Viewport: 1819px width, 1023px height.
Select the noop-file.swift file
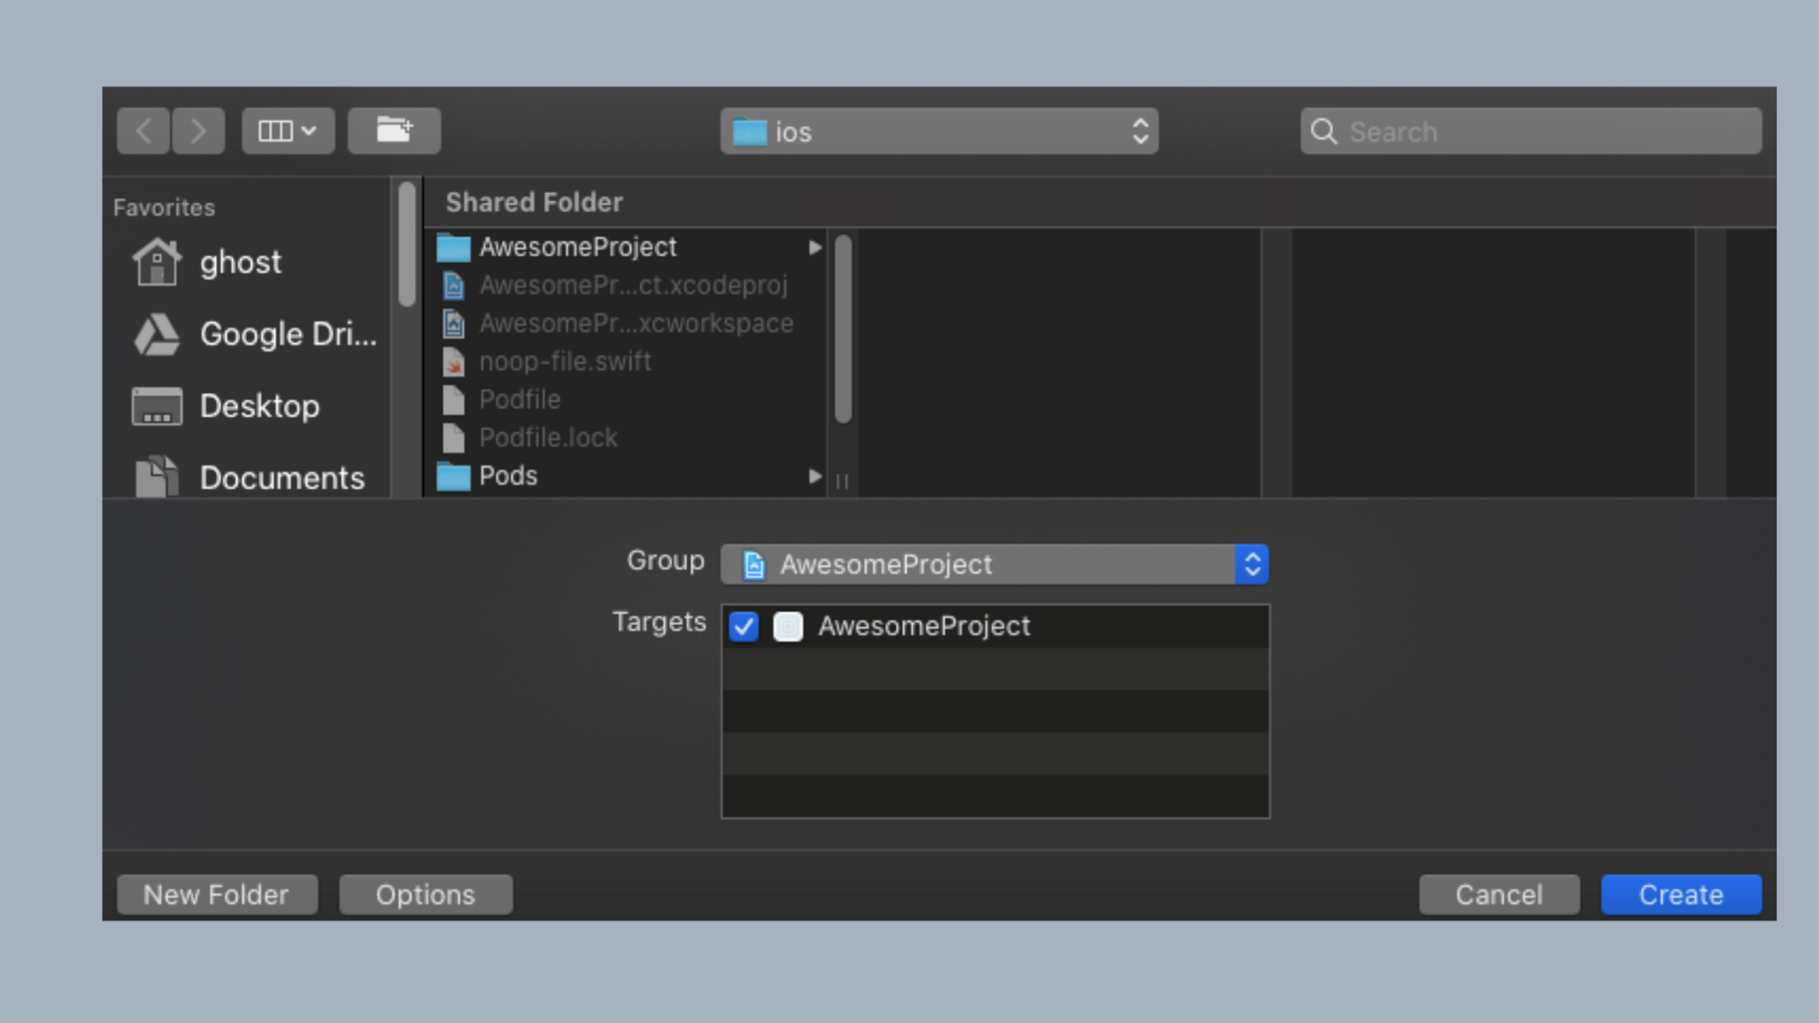pyautogui.click(x=563, y=361)
